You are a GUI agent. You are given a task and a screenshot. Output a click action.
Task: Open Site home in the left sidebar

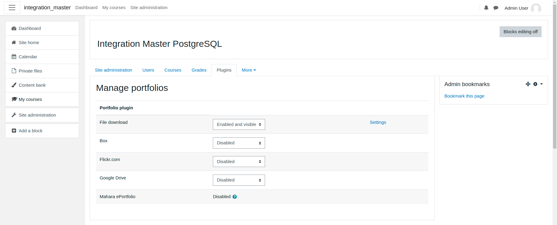click(42, 43)
